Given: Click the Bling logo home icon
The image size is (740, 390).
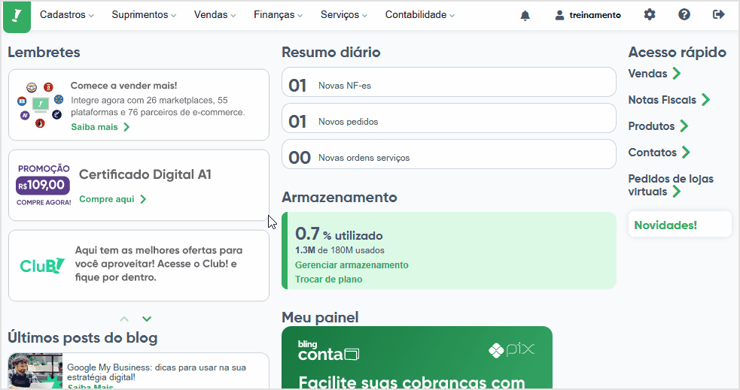Looking at the screenshot, I should pos(17,16).
